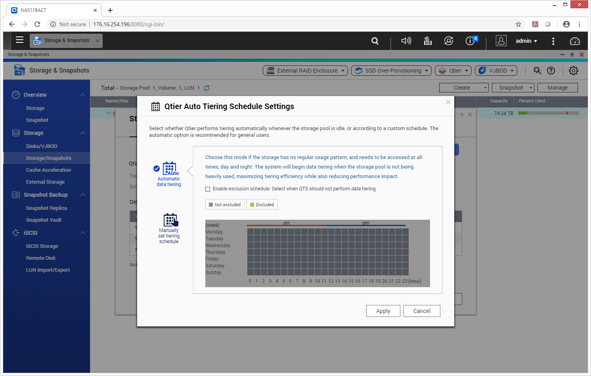Click the maintenance tools icon beside help
The height and width of the screenshot is (376, 591).
[x=537, y=71]
